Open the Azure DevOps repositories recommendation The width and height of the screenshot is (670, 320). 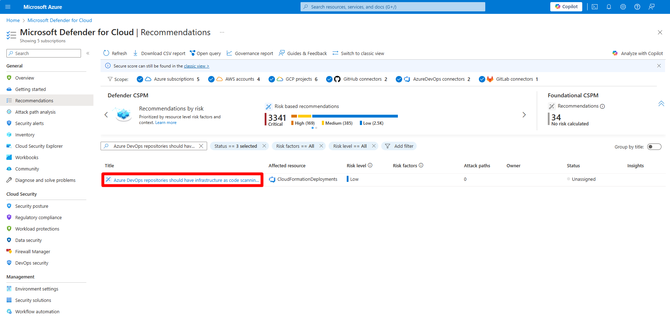tap(186, 180)
